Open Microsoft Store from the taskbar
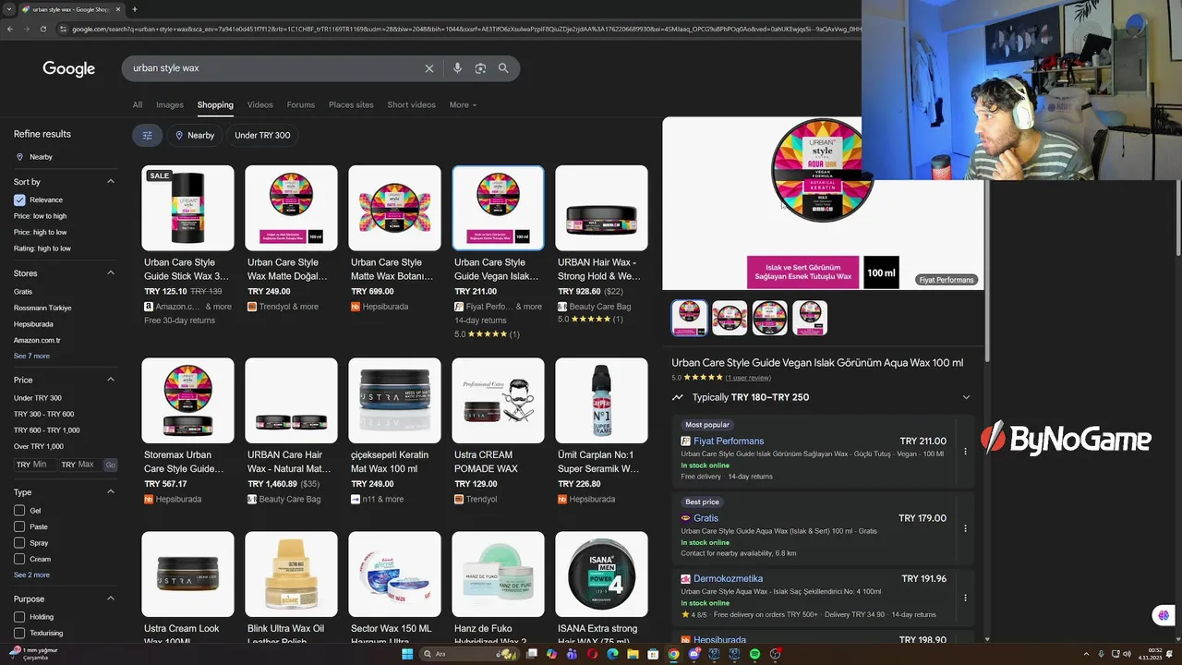The image size is (1182, 665). (x=653, y=654)
